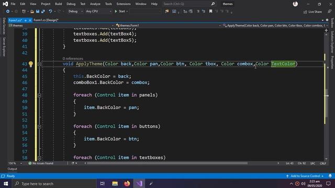Click the lightbulb quick actions icon on line 43

(31, 64)
